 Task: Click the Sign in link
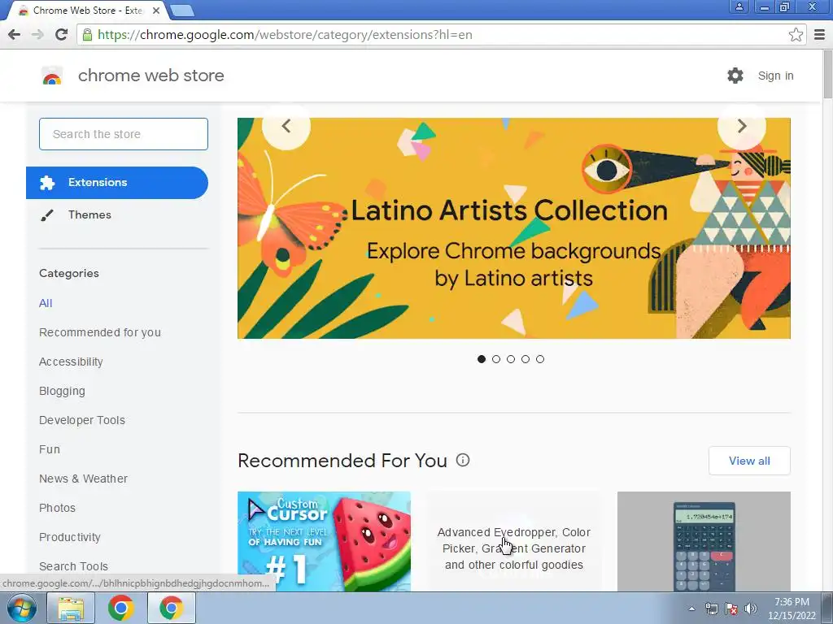point(775,76)
